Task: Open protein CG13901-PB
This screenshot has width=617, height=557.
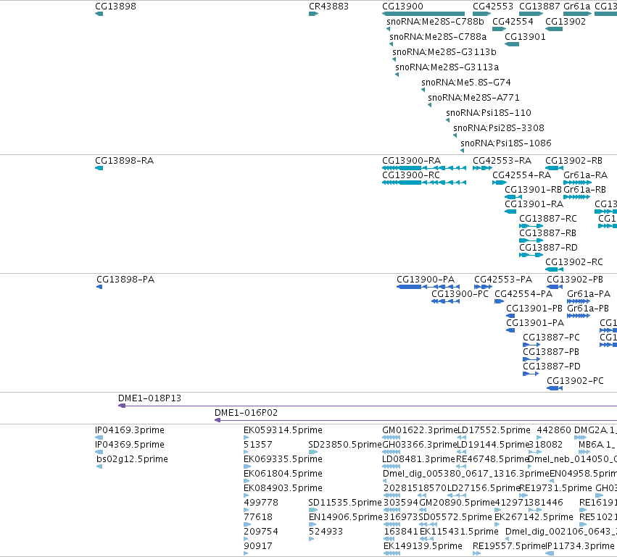Action: [x=534, y=309]
